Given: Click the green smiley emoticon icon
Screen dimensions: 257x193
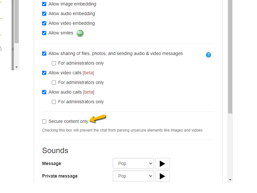Looking at the screenshot, I should pyautogui.click(x=80, y=33).
